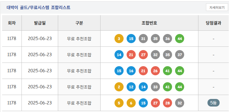Click the 회차 column header
The image size is (229, 112).
pyautogui.click(x=12, y=23)
